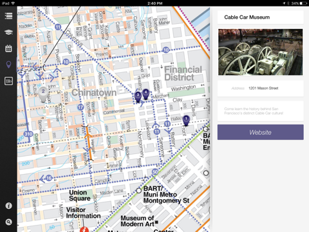Tap the museum description text box
Viewport: 309px width, 232px height.
(261, 111)
